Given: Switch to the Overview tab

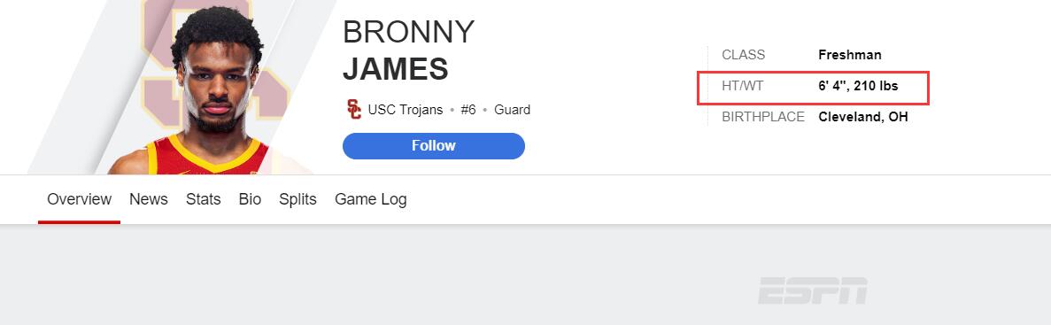Looking at the screenshot, I should point(79,199).
